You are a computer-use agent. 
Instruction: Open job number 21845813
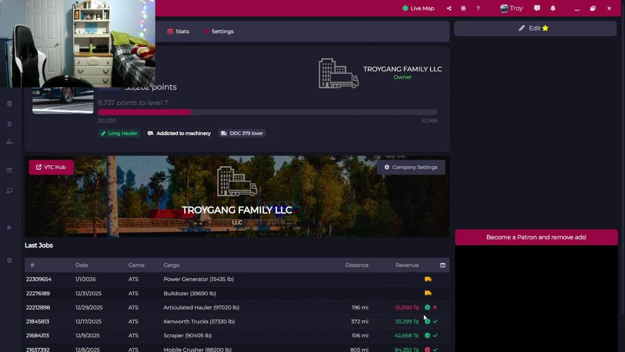pos(38,322)
